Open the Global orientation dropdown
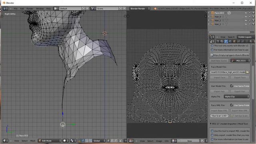The image size is (256, 144). click(99, 141)
